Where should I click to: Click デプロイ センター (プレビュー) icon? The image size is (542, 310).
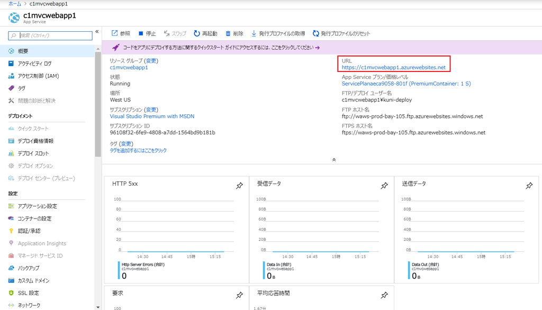pos(11,178)
